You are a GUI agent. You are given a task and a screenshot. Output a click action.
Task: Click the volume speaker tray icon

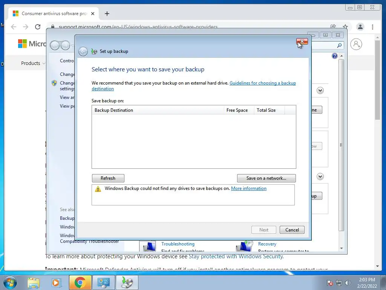(x=348, y=283)
